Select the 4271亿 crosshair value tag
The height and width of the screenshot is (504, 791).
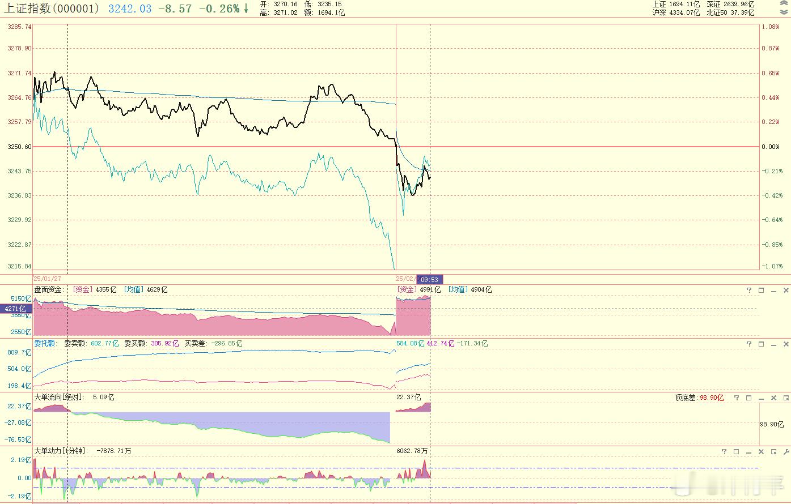[x=16, y=309]
